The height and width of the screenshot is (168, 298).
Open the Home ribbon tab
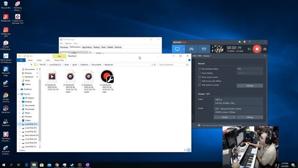click(30, 60)
